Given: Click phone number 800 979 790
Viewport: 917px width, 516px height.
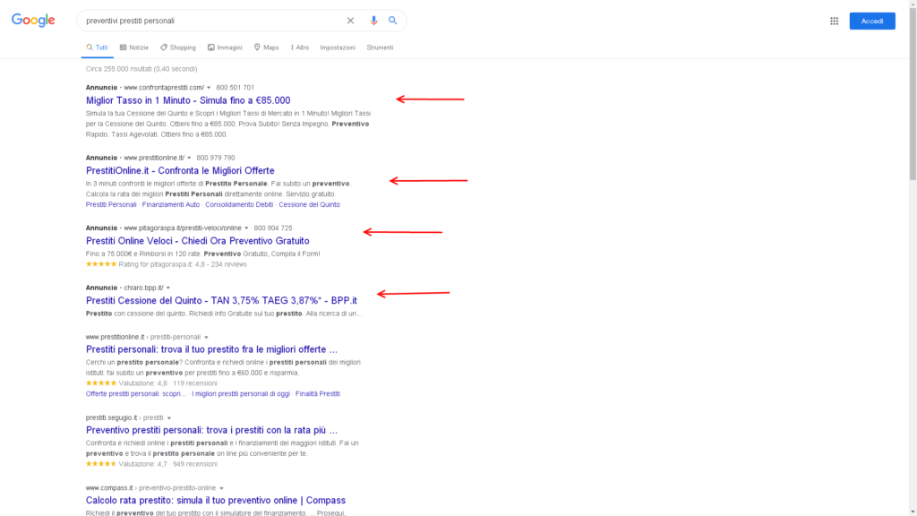Looking at the screenshot, I should [216, 158].
